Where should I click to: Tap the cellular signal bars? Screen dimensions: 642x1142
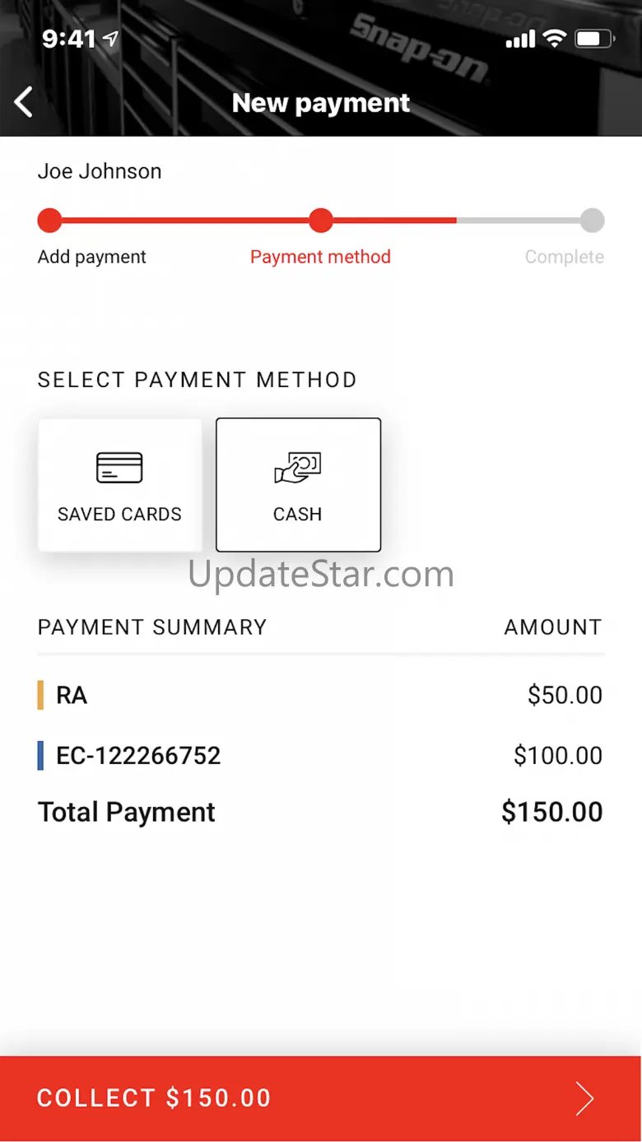(520, 39)
